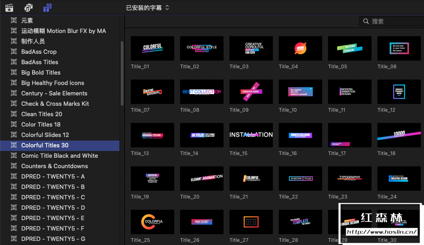The image size is (424, 245).
Task: Select Color Titles 18 category
Action: click(60, 124)
